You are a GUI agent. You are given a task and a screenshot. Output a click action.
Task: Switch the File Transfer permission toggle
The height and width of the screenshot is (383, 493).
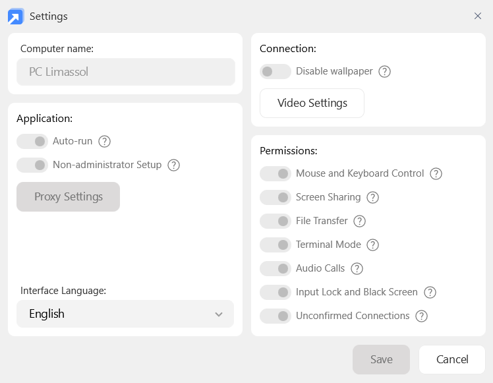(275, 221)
